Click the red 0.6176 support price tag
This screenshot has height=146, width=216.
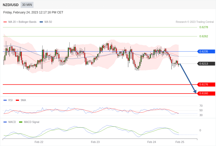[206, 84]
